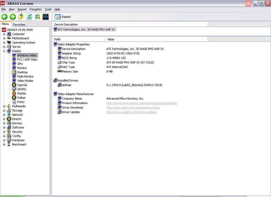Image resolution: width=271 pixels, height=197 pixels.
Task: Expand the Benchmark tree node
Action: click(4, 144)
